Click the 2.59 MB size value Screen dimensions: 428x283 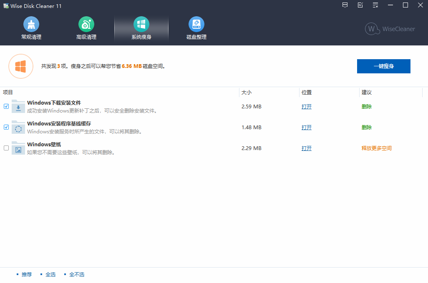pyautogui.click(x=252, y=107)
